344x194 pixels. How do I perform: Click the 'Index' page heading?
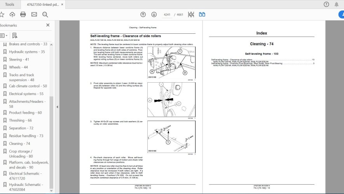click(262, 33)
